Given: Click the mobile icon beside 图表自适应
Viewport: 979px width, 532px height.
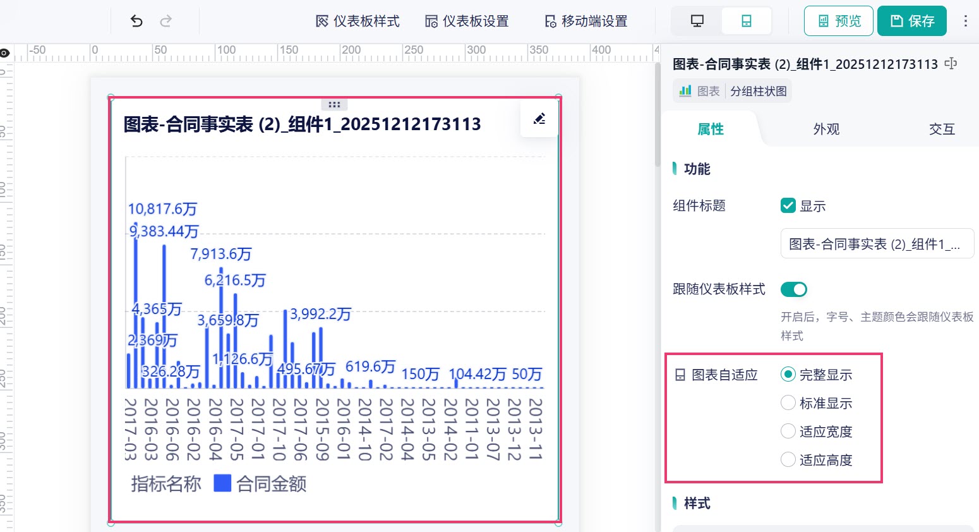Looking at the screenshot, I should pos(680,375).
